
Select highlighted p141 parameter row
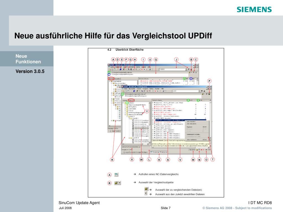pos(181,120)
